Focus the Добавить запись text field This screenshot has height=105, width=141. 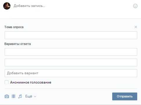pos(72,6)
